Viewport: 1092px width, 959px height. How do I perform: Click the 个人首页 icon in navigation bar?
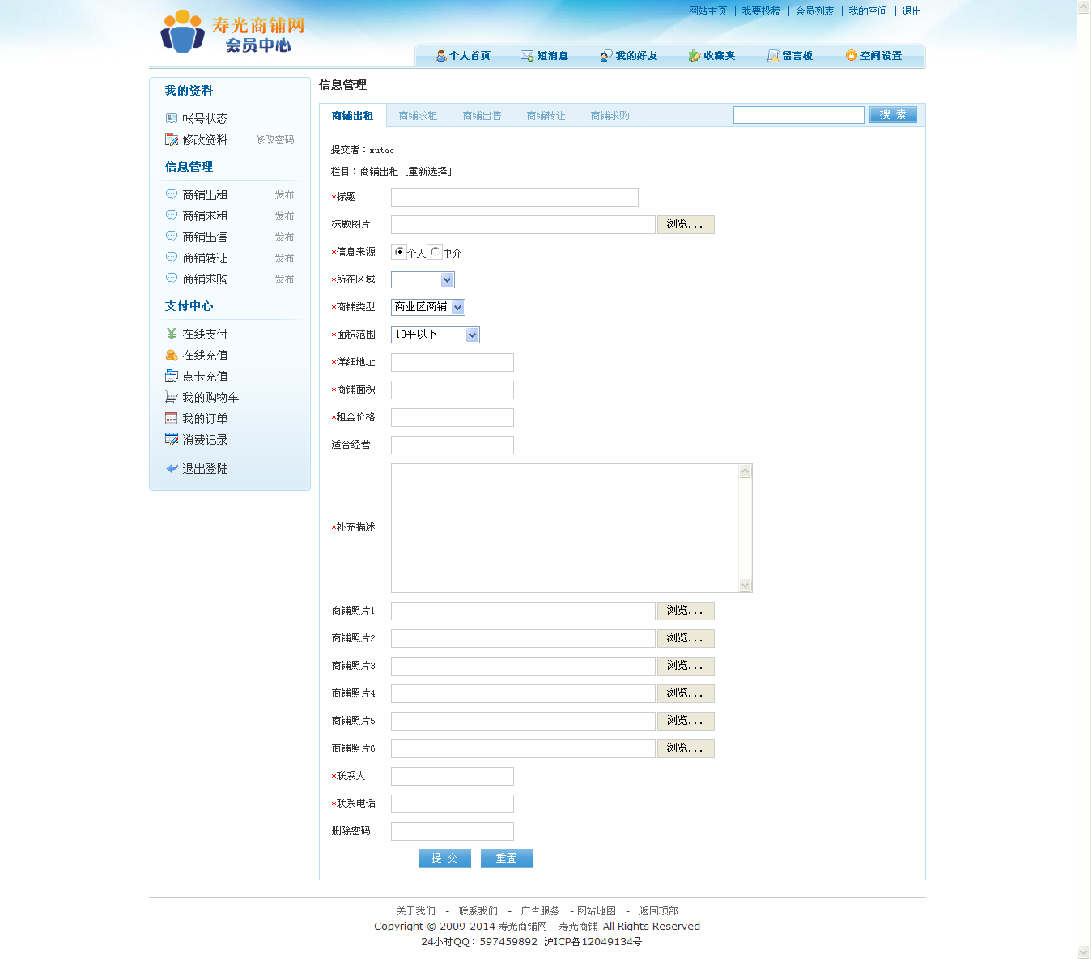tap(441, 56)
